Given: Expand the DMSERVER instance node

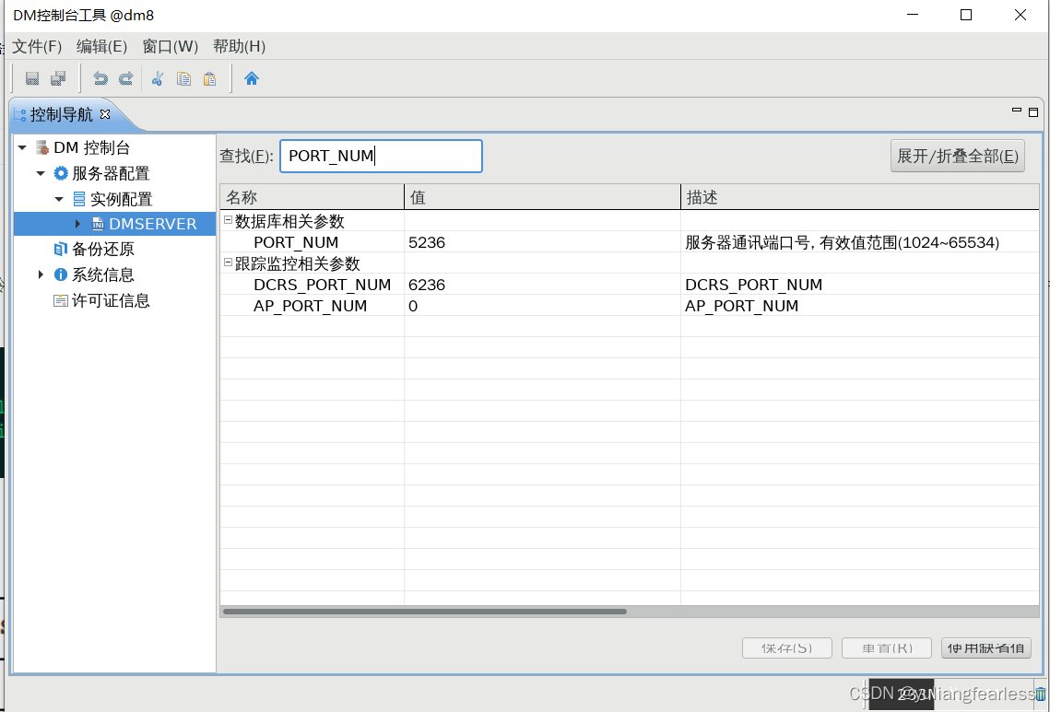Looking at the screenshot, I should (x=79, y=223).
